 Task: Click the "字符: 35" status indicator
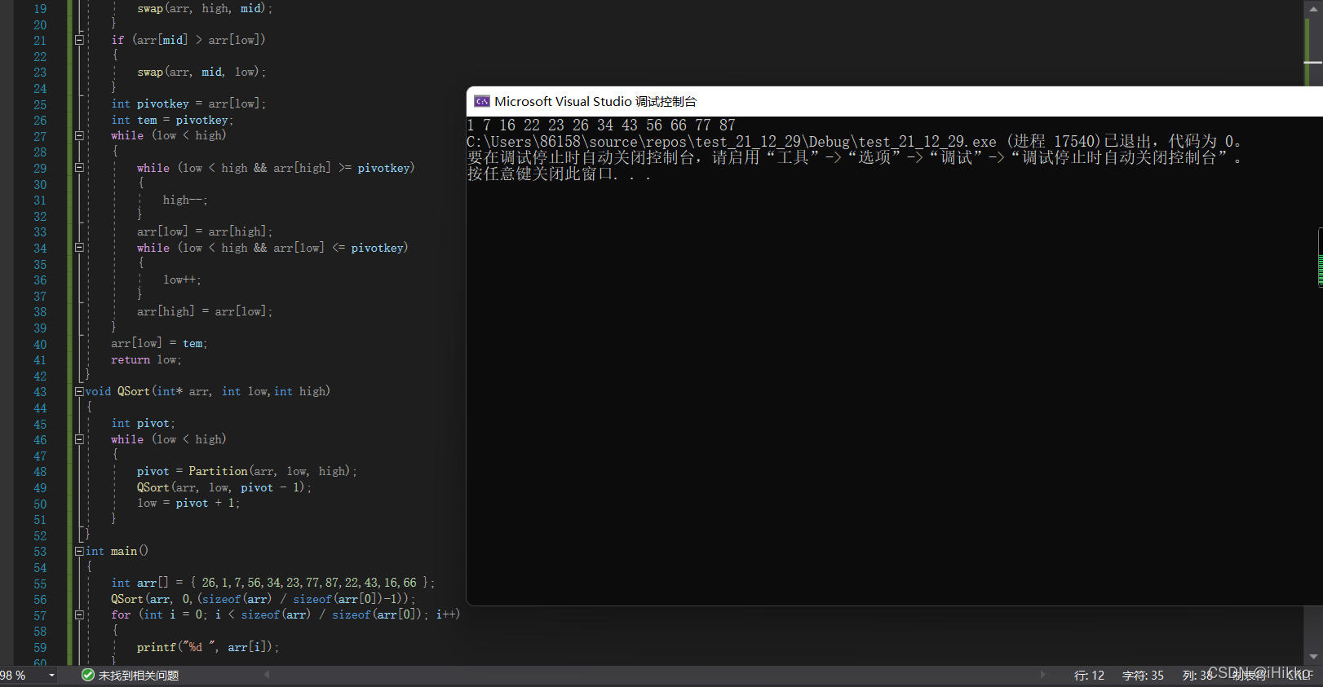coord(1143,676)
